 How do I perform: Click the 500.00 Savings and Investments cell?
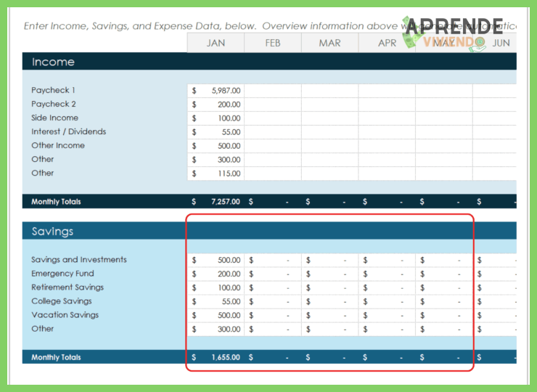click(x=216, y=260)
